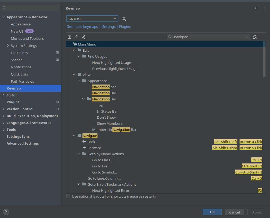Click the OK button
The image size is (270, 218).
tap(212, 212)
